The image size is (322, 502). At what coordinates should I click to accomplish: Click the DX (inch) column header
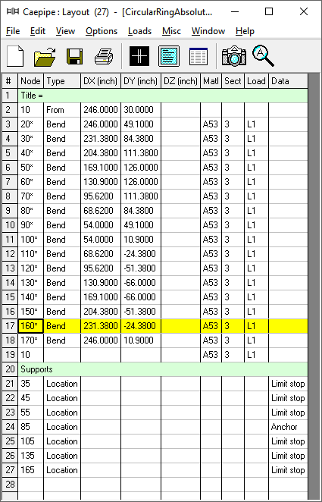[x=101, y=81]
